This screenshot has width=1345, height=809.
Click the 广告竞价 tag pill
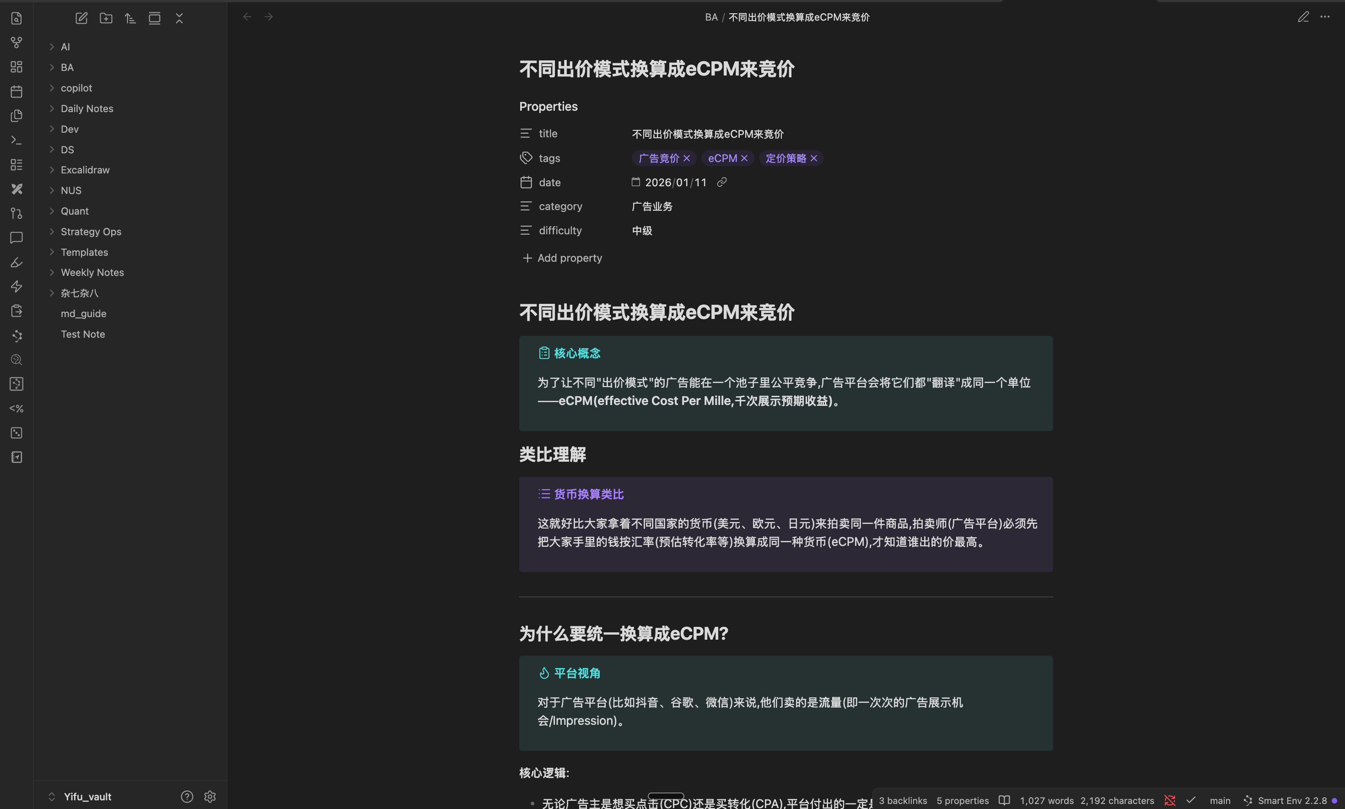click(x=658, y=158)
